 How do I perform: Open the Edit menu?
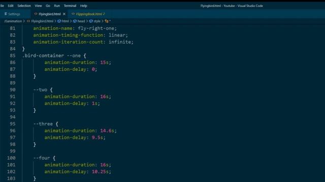point(11,6)
